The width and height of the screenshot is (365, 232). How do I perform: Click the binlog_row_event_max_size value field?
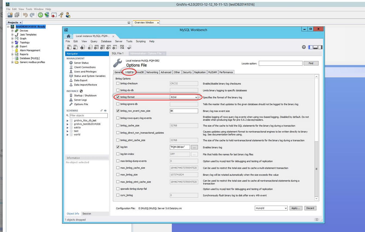[x=184, y=111]
